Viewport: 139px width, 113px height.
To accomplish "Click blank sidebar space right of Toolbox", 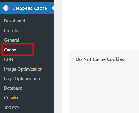I will pos(37,107).
